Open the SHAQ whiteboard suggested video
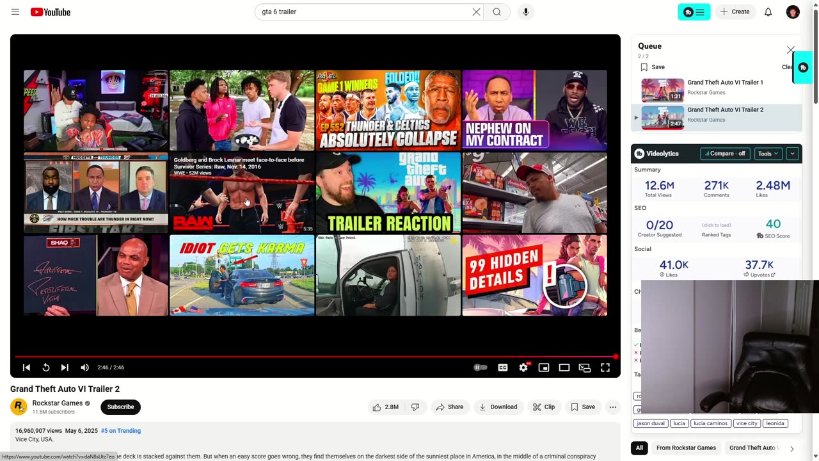819x461 pixels. click(x=96, y=275)
